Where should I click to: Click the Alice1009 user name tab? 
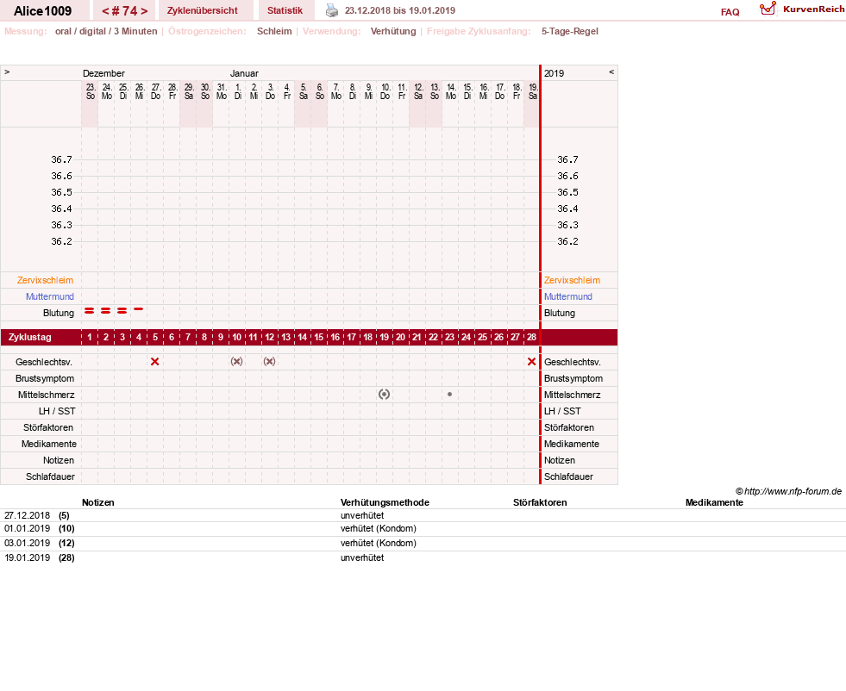[42, 11]
